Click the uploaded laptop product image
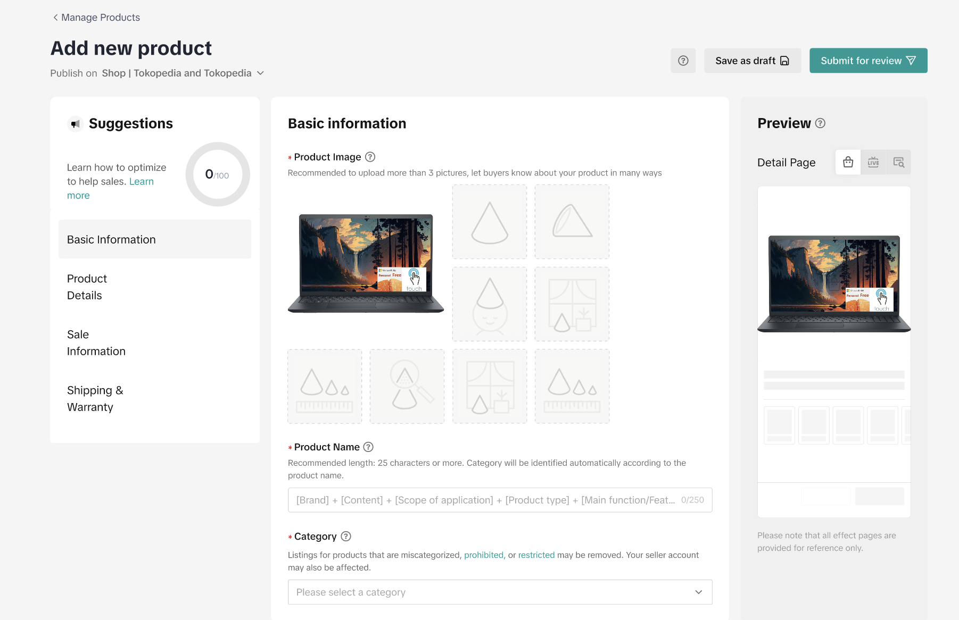 [x=366, y=263]
